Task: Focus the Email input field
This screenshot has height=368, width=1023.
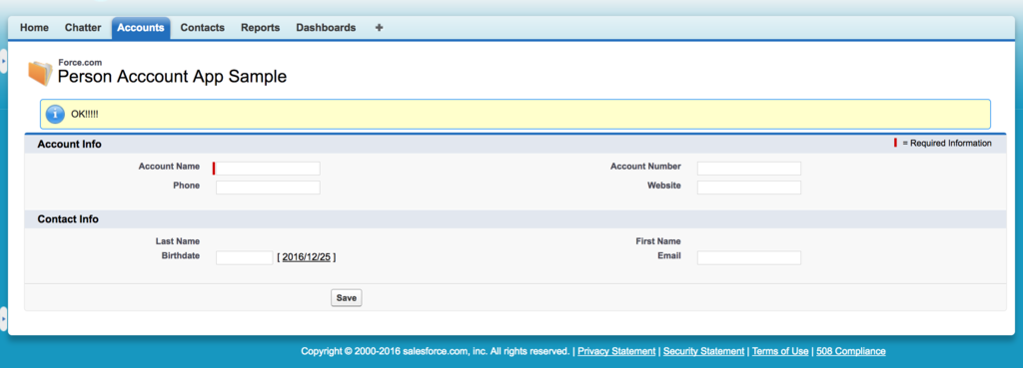Action: (749, 258)
